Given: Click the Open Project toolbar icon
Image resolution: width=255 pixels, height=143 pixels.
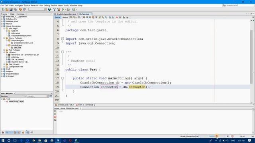Looking at the screenshot, I should (11, 10).
